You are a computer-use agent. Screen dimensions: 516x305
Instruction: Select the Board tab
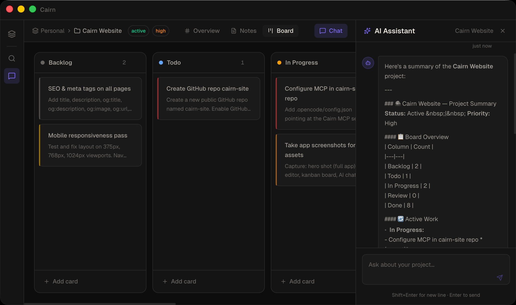281,31
